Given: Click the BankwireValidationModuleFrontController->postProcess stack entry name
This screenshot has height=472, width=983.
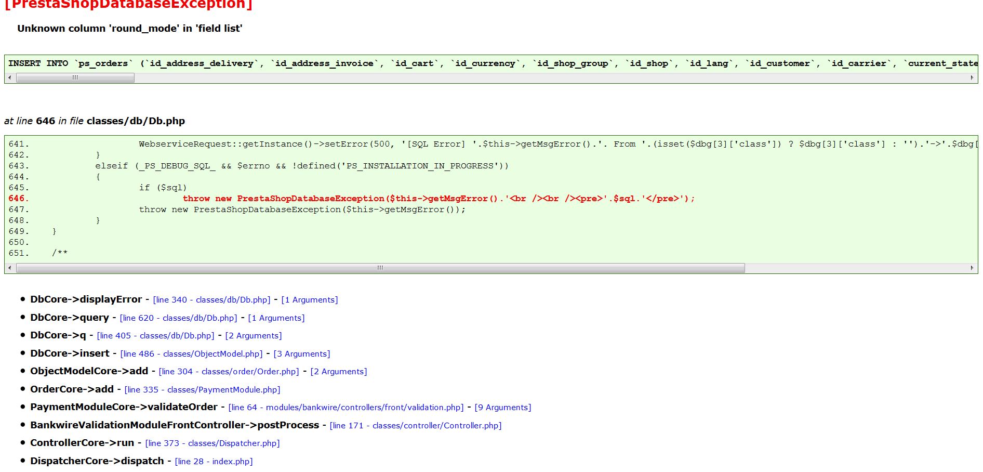Looking at the screenshot, I should coord(175,425).
